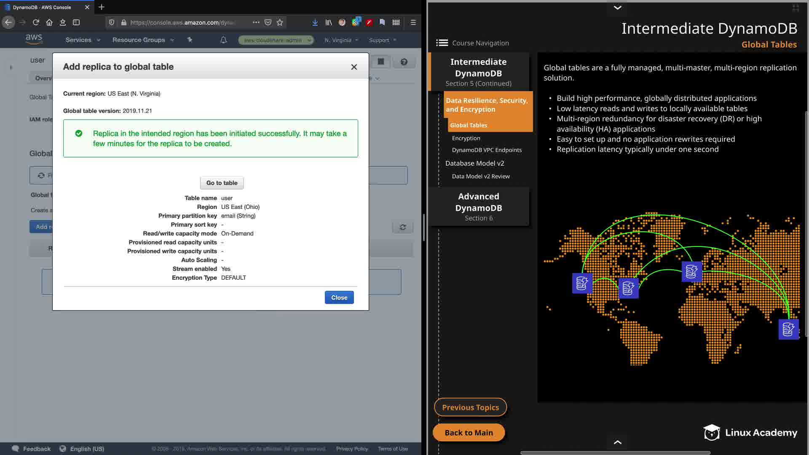
Task: Close the Add replica dialog with X
Action: click(x=354, y=67)
